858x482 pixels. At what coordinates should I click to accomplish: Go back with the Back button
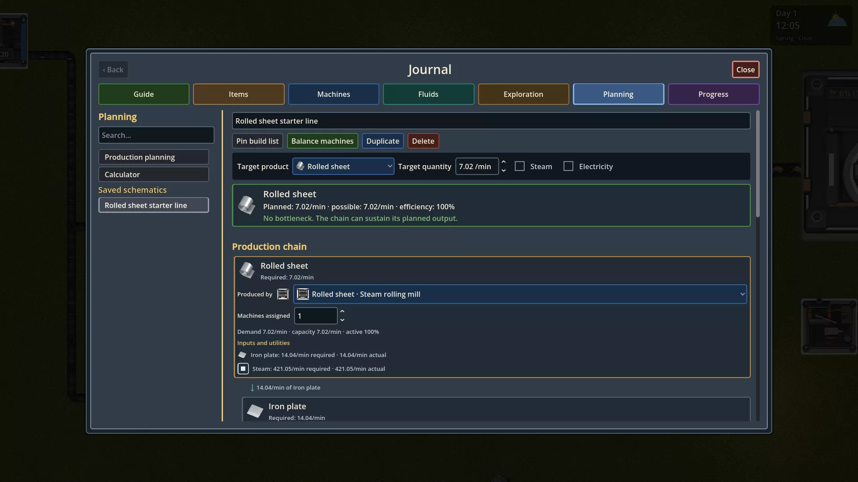[113, 70]
